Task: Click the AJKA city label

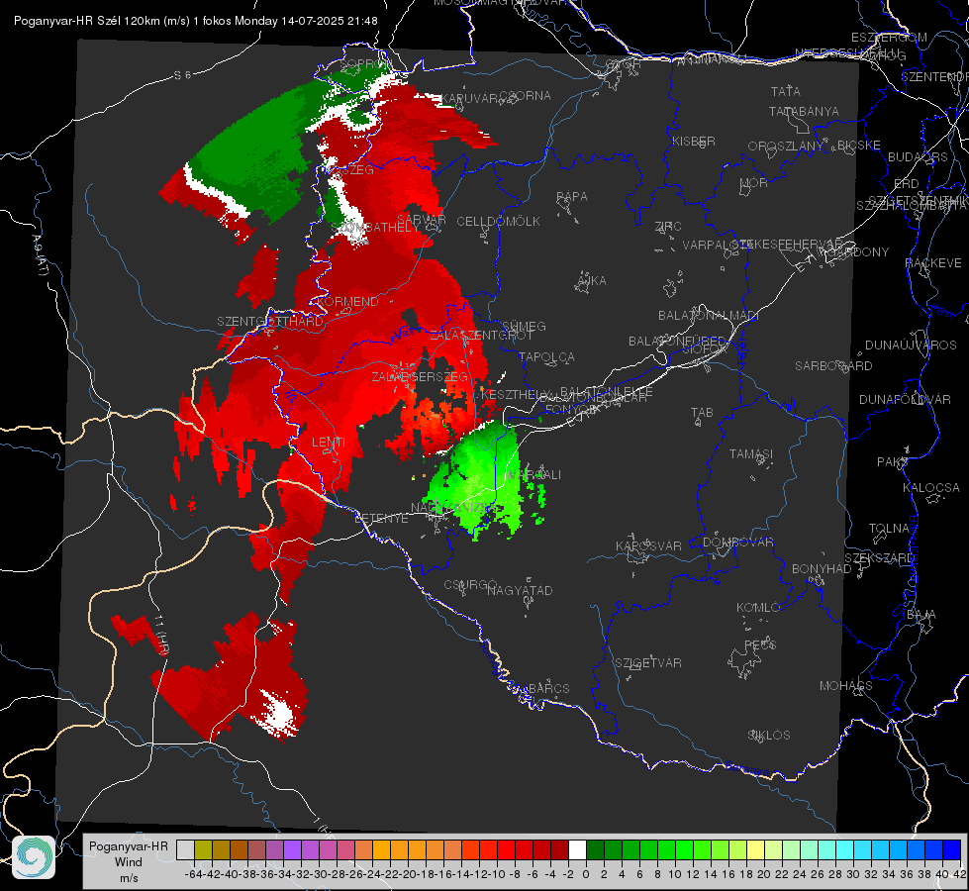Action: tap(592, 281)
